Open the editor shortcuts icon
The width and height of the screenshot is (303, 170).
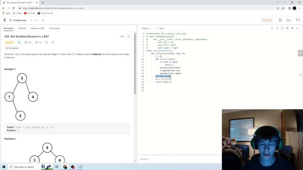click(x=287, y=28)
